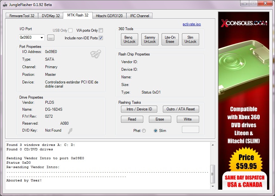The image size is (275, 196).
Task: Click the port type value 'SATA'
Action: pos(50,59)
